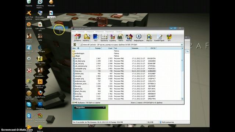235x132 pixels.
Task: Click the SFX toolbar icon
Action: (169, 37)
